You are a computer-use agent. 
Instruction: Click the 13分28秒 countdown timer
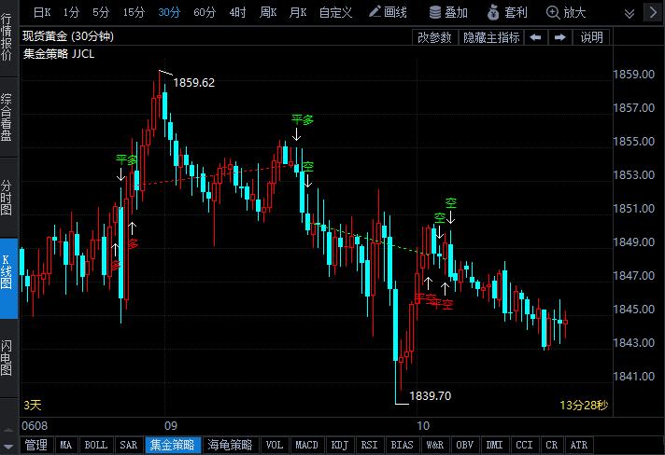[584, 406]
